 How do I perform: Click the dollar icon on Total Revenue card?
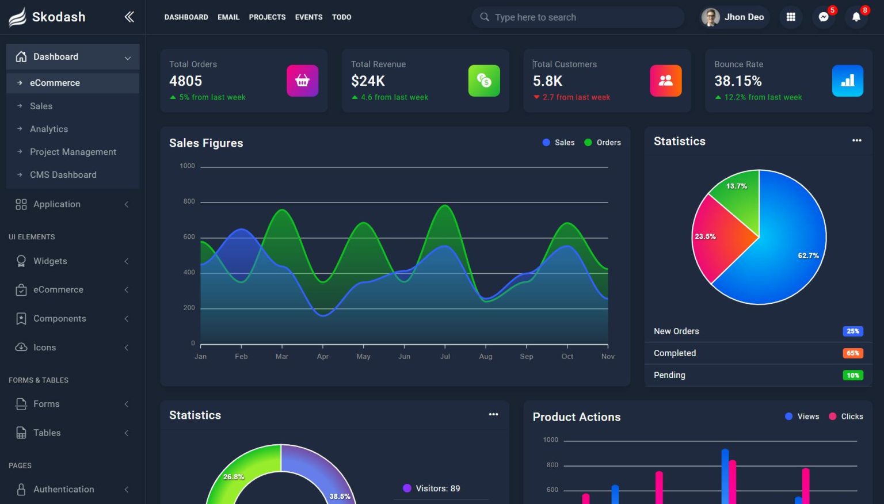pyautogui.click(x=484, y=81)
